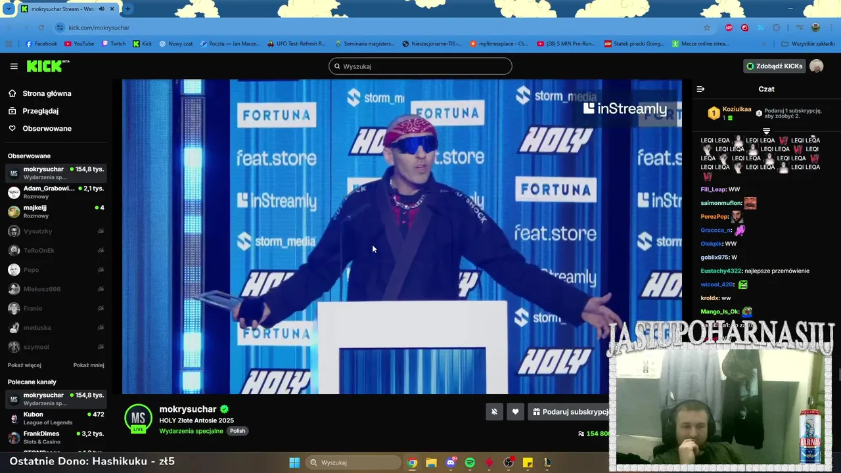Open the YouTube bookmark
Screen dimensions: 841x473
click(x=79, y=44)
